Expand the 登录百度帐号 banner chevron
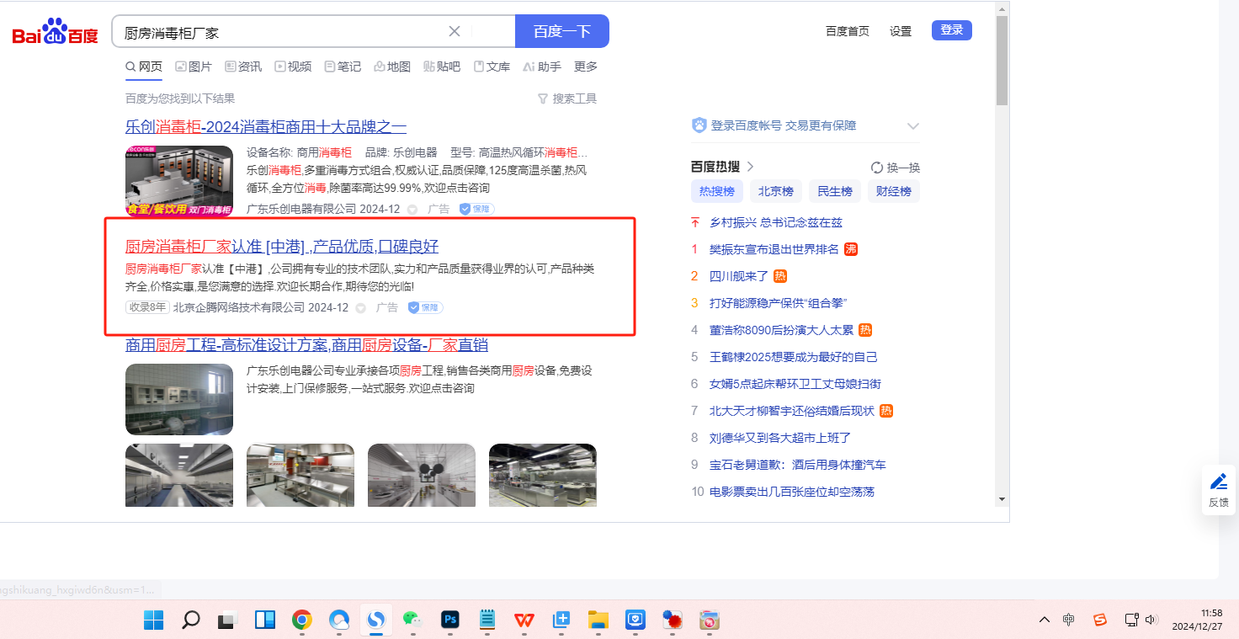 coord(913,125)
